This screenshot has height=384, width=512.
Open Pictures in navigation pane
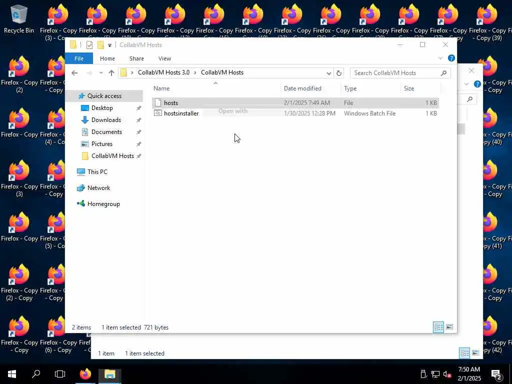pos(101,144)
